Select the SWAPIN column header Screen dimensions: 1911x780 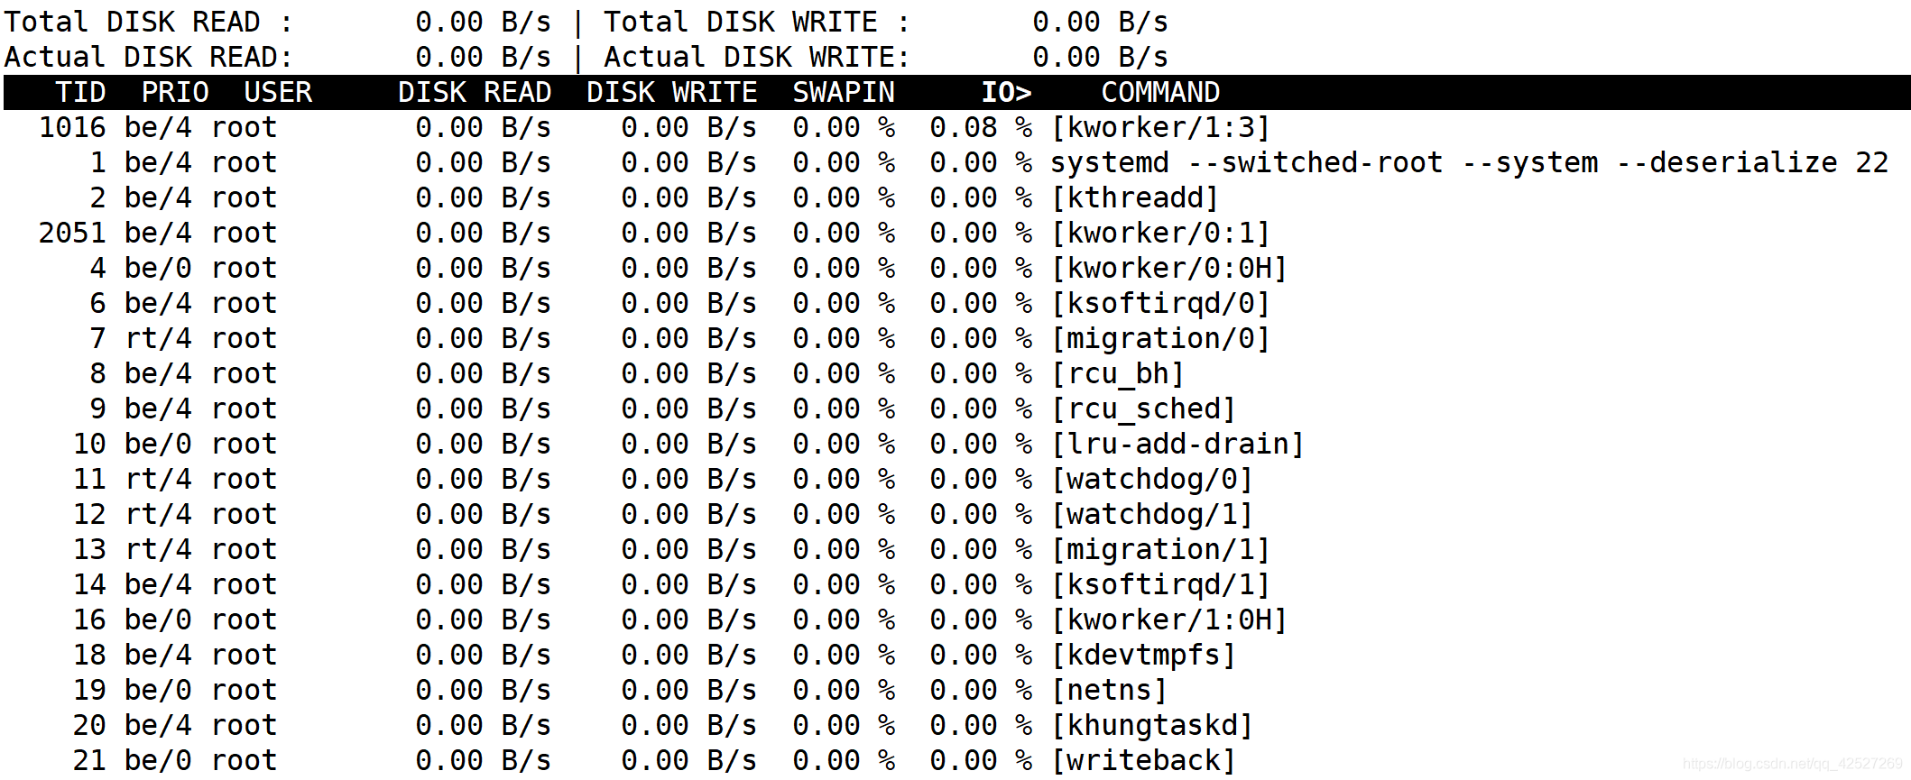[x=844, y=92]
